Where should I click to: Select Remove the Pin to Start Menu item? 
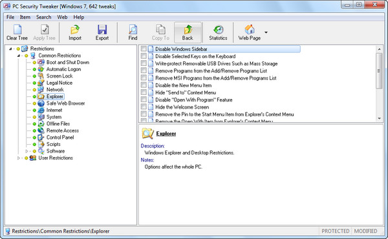pyautogui.click(x=224, y=114)
